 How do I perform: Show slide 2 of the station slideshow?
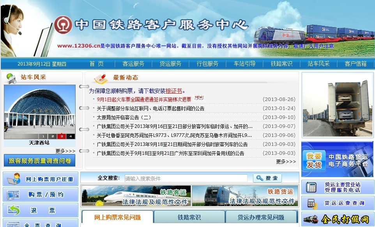tap(52, 136)
